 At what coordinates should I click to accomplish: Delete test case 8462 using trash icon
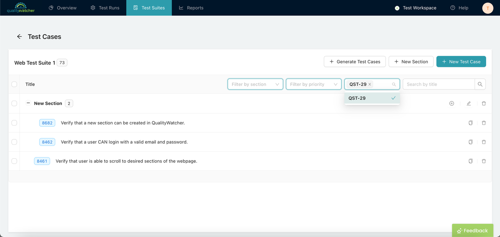[484, 142]
